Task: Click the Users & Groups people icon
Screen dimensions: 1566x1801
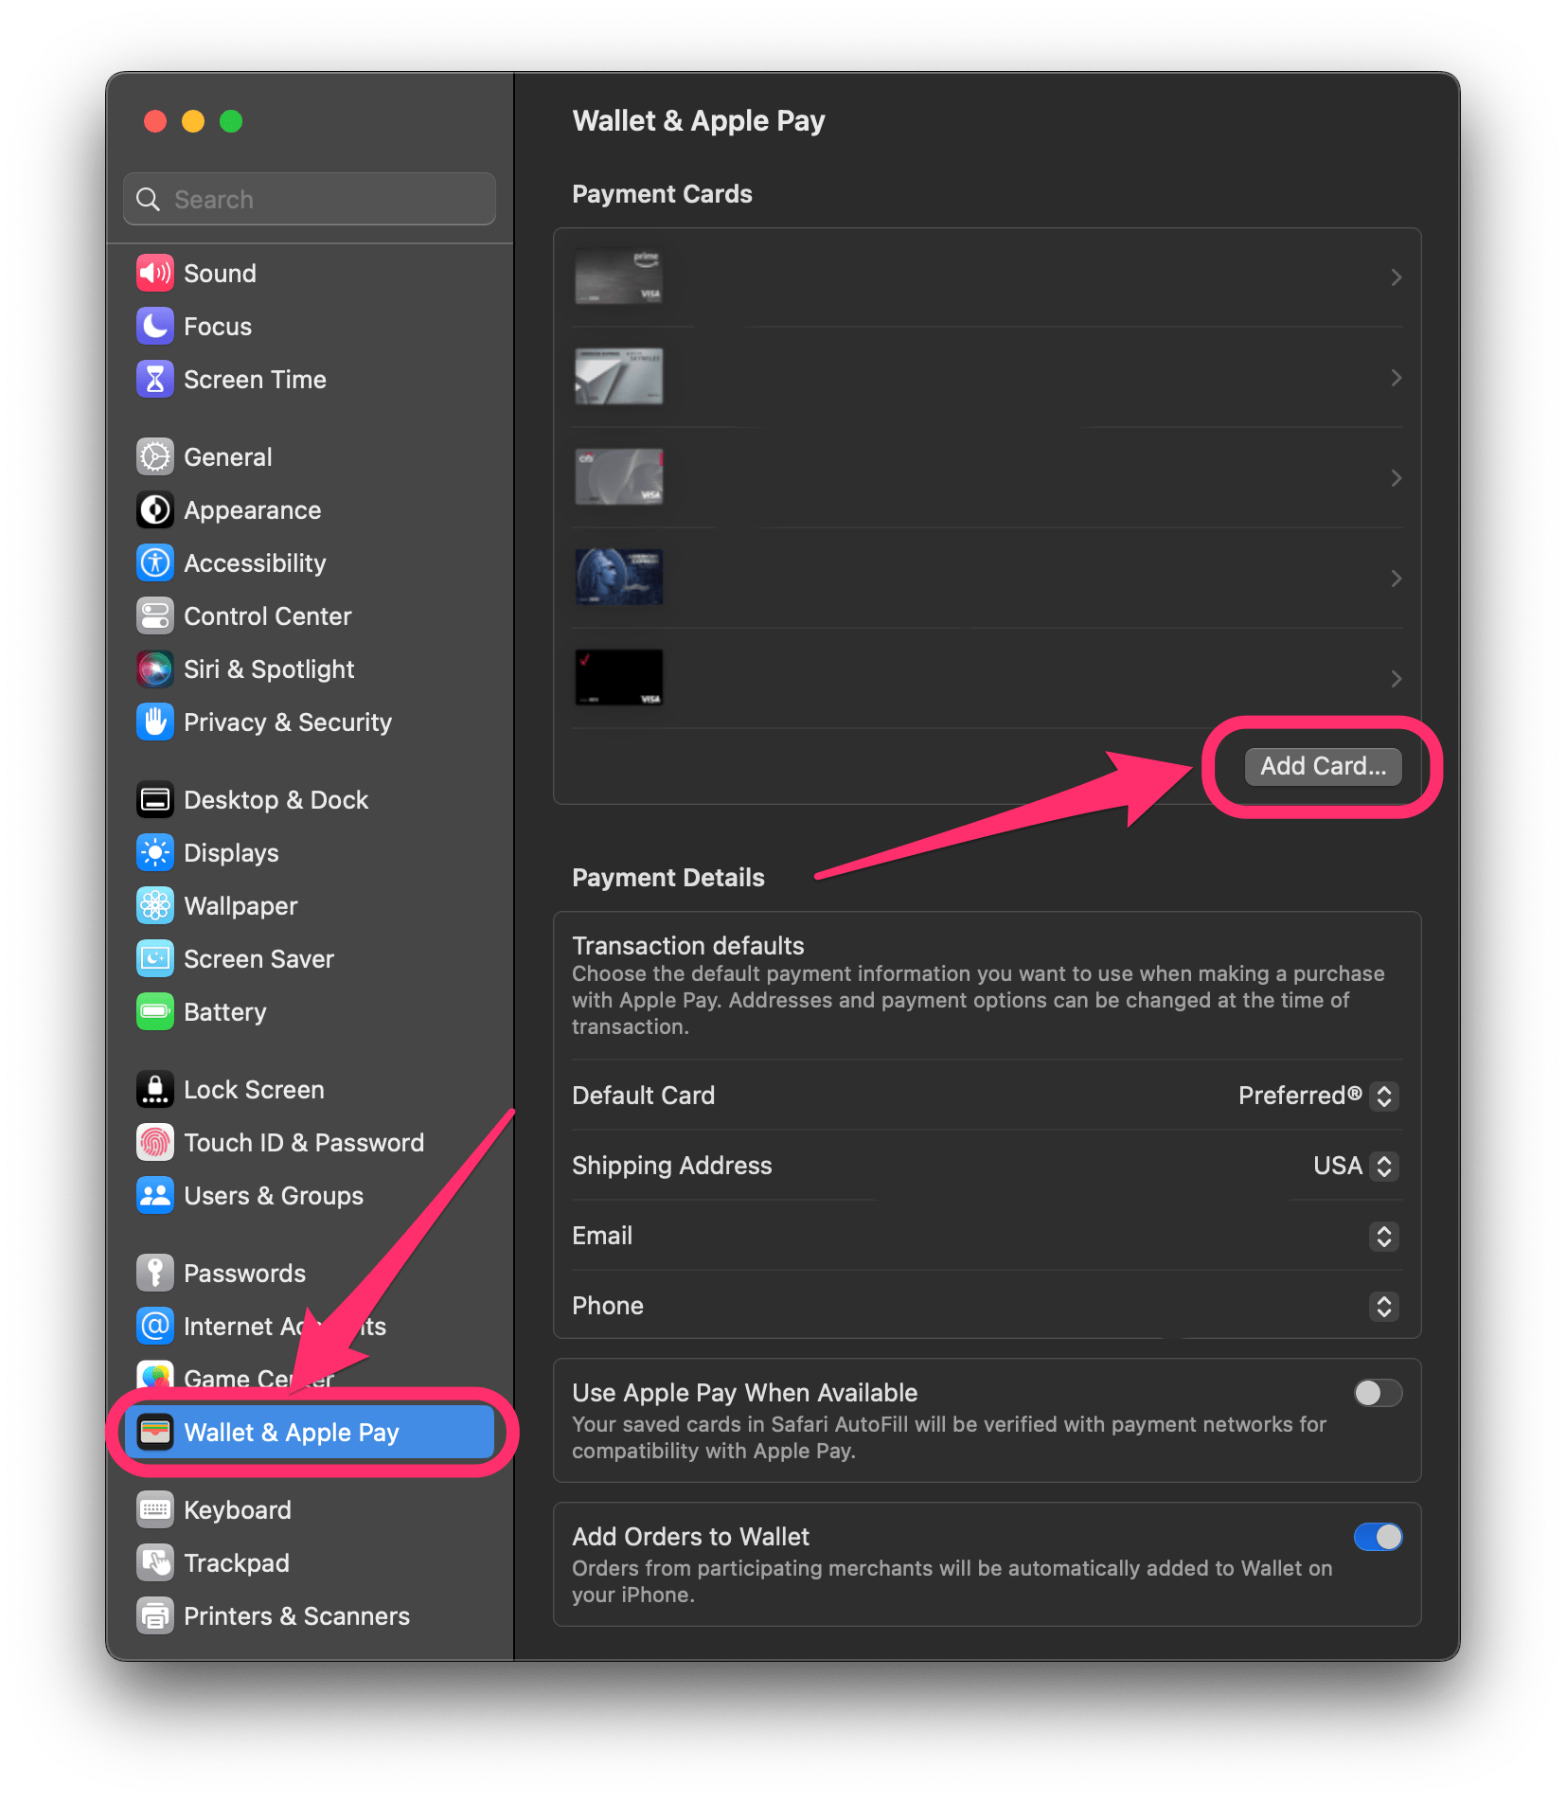Action: 155,1196
